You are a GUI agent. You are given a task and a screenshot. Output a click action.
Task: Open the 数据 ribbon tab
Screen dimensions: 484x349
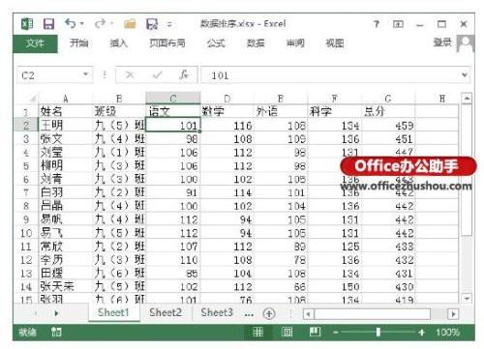(x=256, y=43)
